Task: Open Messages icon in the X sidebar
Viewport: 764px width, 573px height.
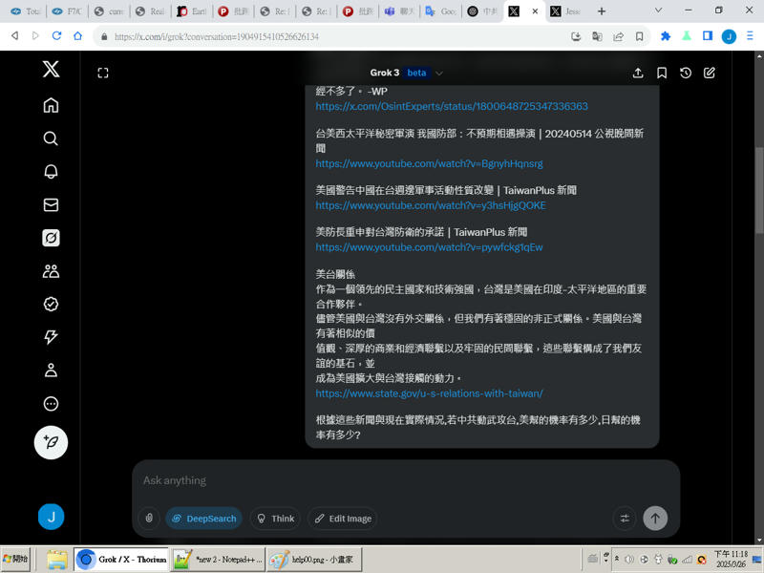Action: [x=51, y=204]
